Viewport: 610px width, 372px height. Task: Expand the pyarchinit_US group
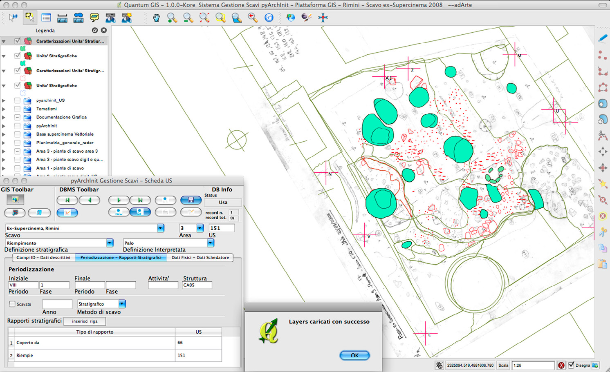tap(4, 100)
